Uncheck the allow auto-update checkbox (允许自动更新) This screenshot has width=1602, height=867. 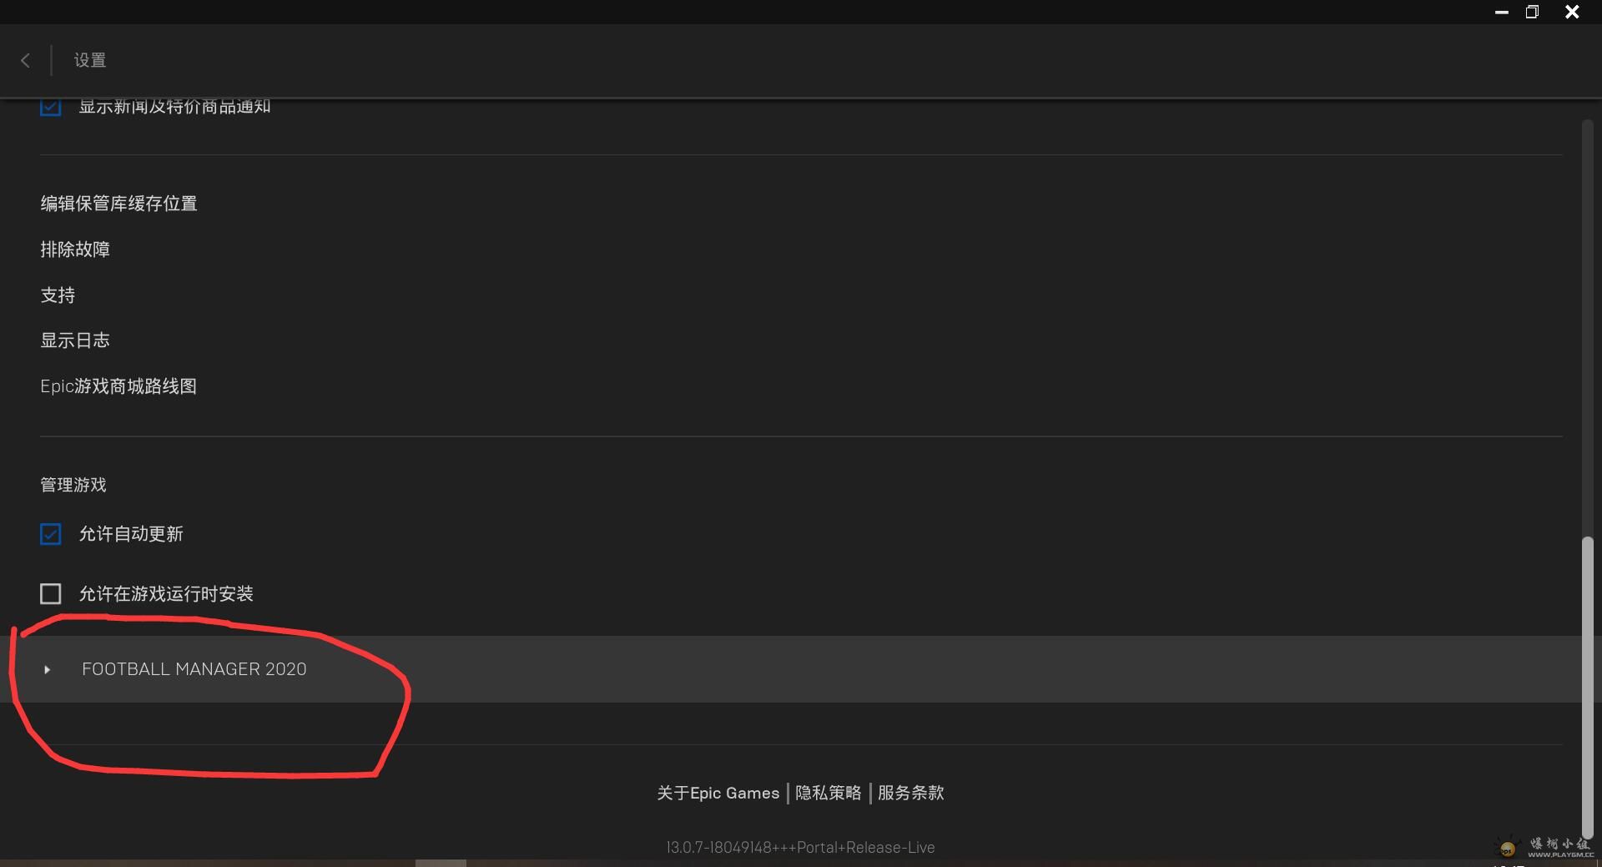coord(50,534)
